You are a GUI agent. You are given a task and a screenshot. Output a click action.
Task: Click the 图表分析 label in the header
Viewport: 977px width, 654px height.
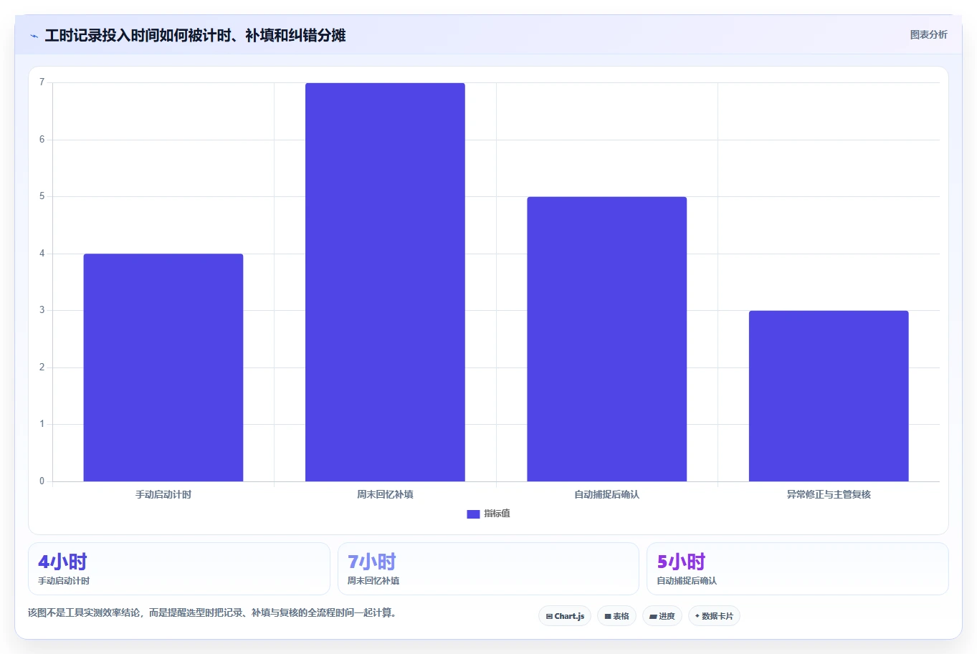coord(928,34)
